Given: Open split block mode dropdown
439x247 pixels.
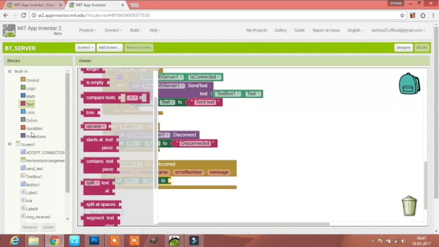Looking at the screenshot, I should (x=92, y=183).
